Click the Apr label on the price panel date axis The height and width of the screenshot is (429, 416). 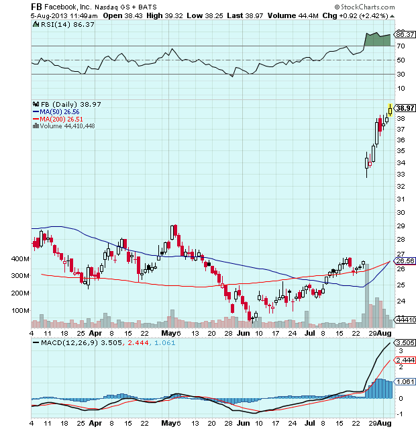coord(95,333)
